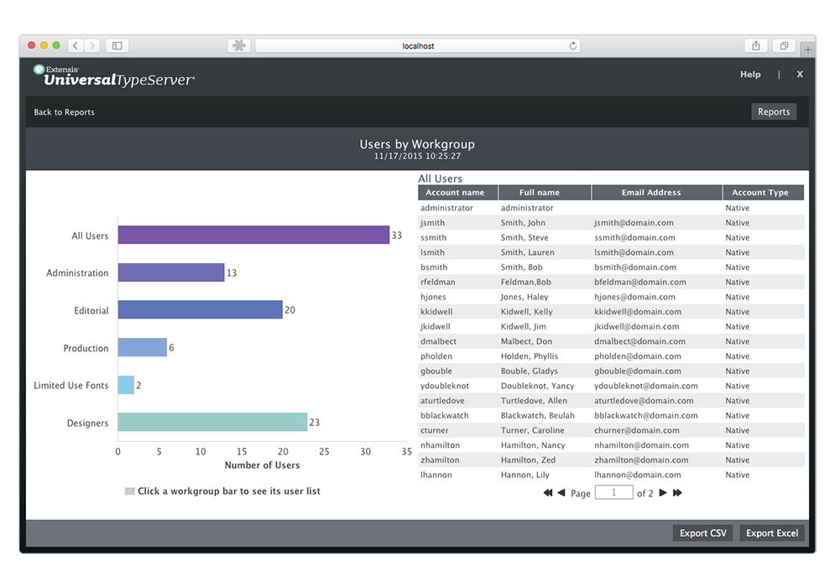Select the Editorial blue bar
Viewport: 835px width, 587px height.
pos(201,309)
